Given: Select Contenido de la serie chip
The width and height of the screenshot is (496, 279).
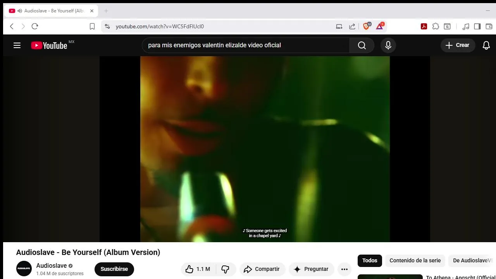Looking at the screenshot, I should (x=415, y=261).
